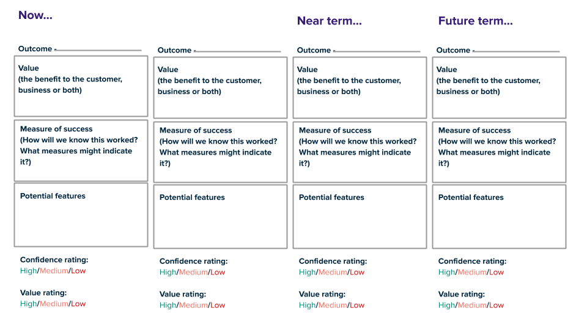Click the Outcome line in Future term column
The width and height of the screenshot is (587, 330).
click(x=516, y=51)
